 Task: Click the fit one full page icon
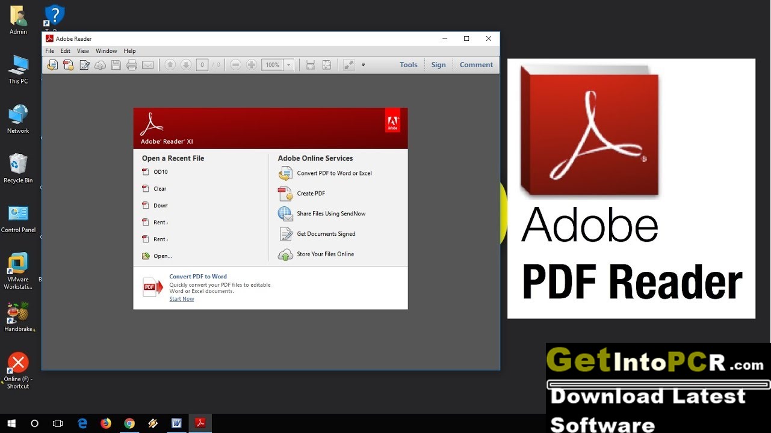pos(326,65)
